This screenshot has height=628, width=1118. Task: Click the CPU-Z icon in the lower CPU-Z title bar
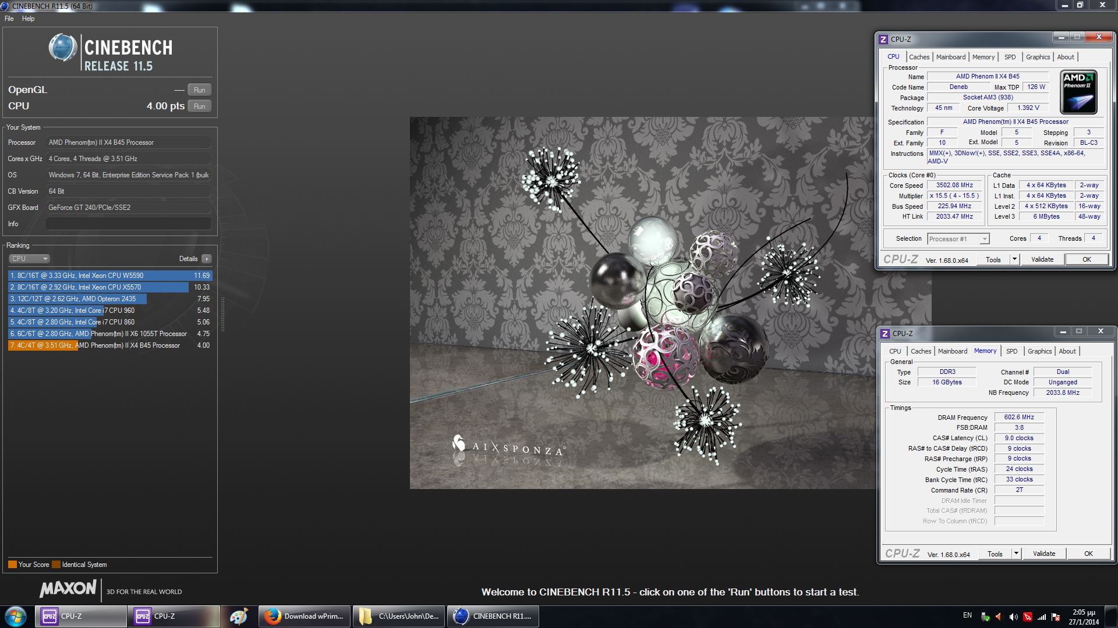[x=885, y=334]
